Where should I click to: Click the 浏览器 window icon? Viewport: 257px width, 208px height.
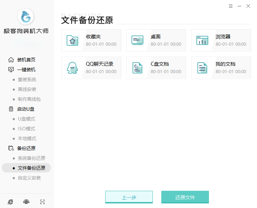(x=202, y=40)
